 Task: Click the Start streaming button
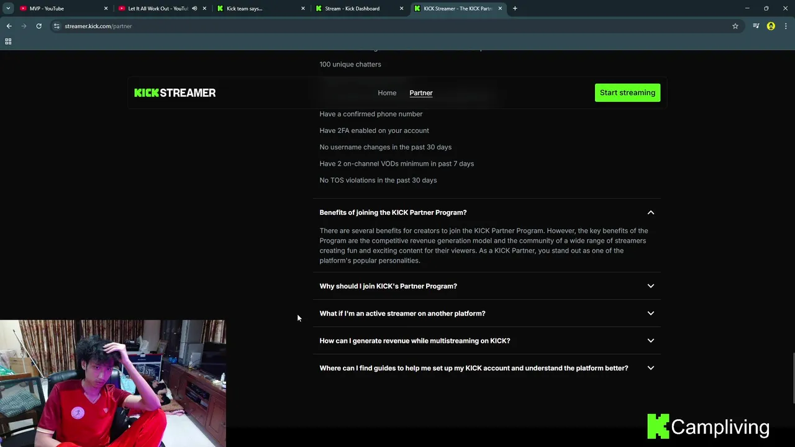point(627,93)
